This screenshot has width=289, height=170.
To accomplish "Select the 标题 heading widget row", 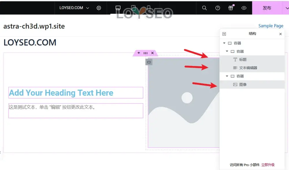I will click(252, 59).
